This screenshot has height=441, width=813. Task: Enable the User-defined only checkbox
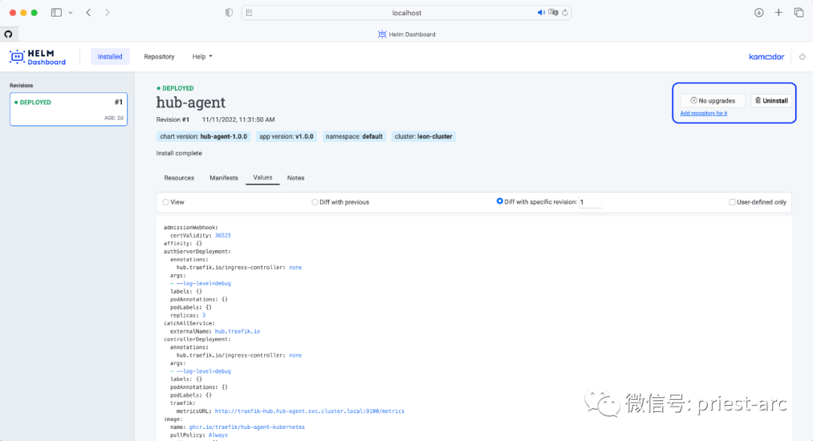coord(732,202)
